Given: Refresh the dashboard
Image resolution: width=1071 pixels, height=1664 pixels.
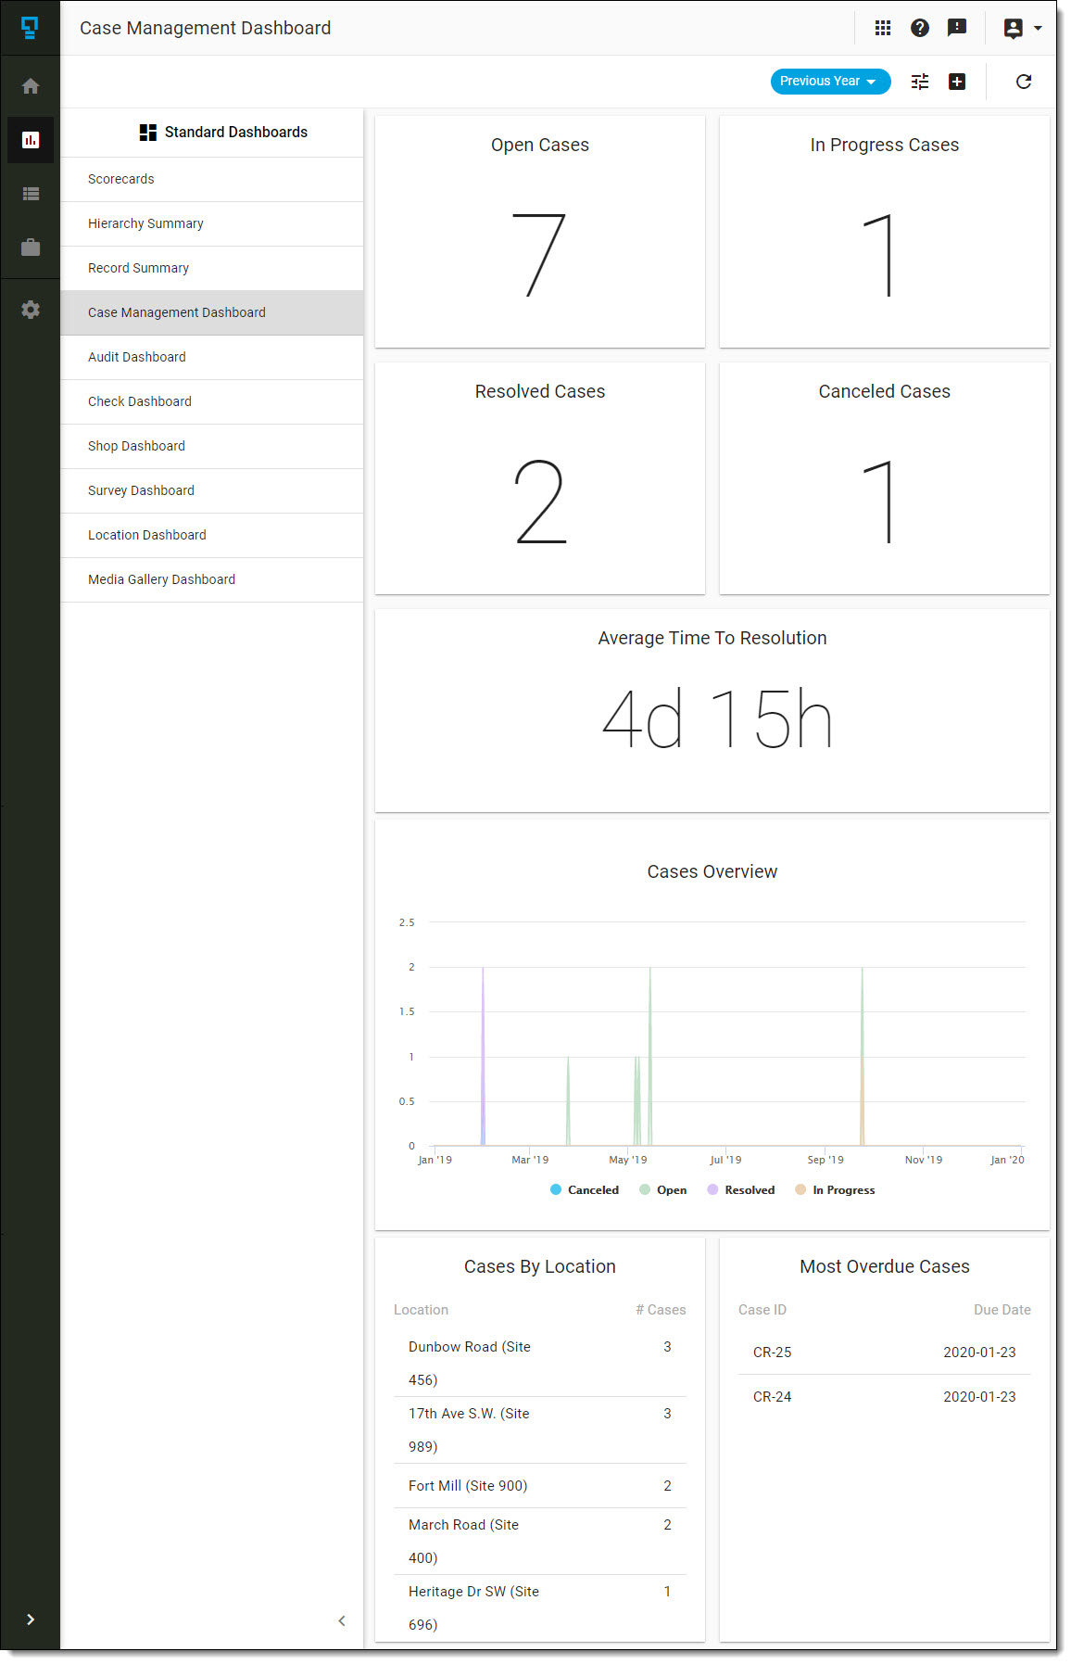Looking at the screenshot, I should pyautogui.click(x=1024, y=82).
